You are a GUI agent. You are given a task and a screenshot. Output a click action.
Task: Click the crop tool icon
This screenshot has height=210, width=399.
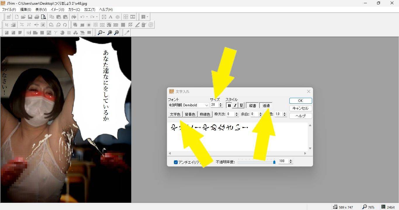6,25
